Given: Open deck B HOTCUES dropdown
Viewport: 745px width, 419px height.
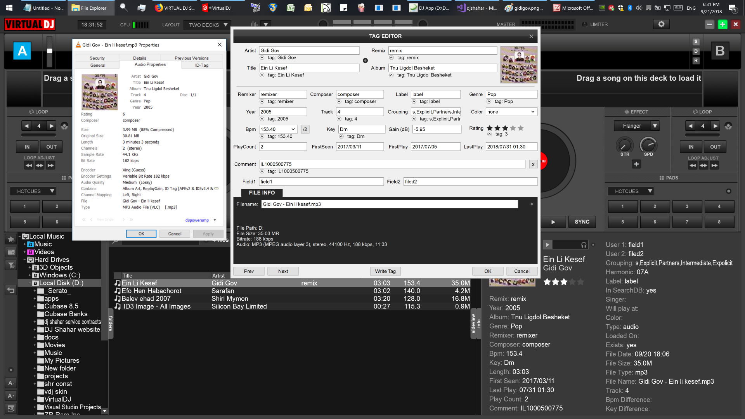Looking at the screenshot, I should coord(631,191).
